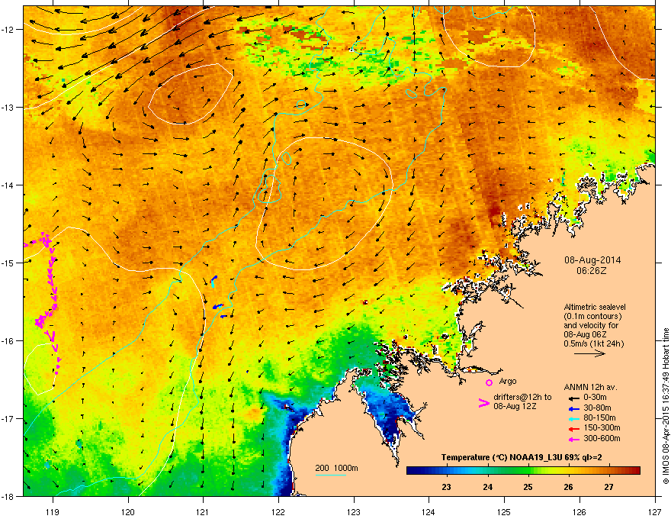Click the latitude axis label -14
Viewport: 671px width, 519px height.
[8, 185]
